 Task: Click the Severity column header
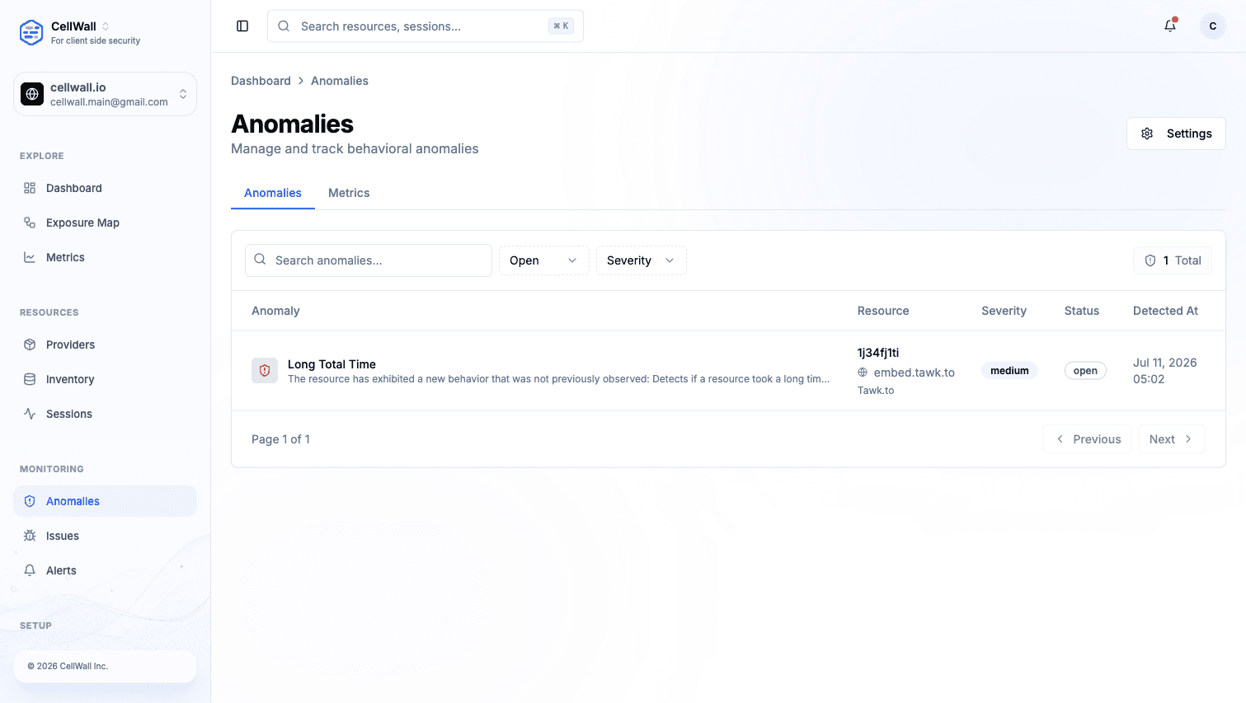click(x=1004, y=311)
